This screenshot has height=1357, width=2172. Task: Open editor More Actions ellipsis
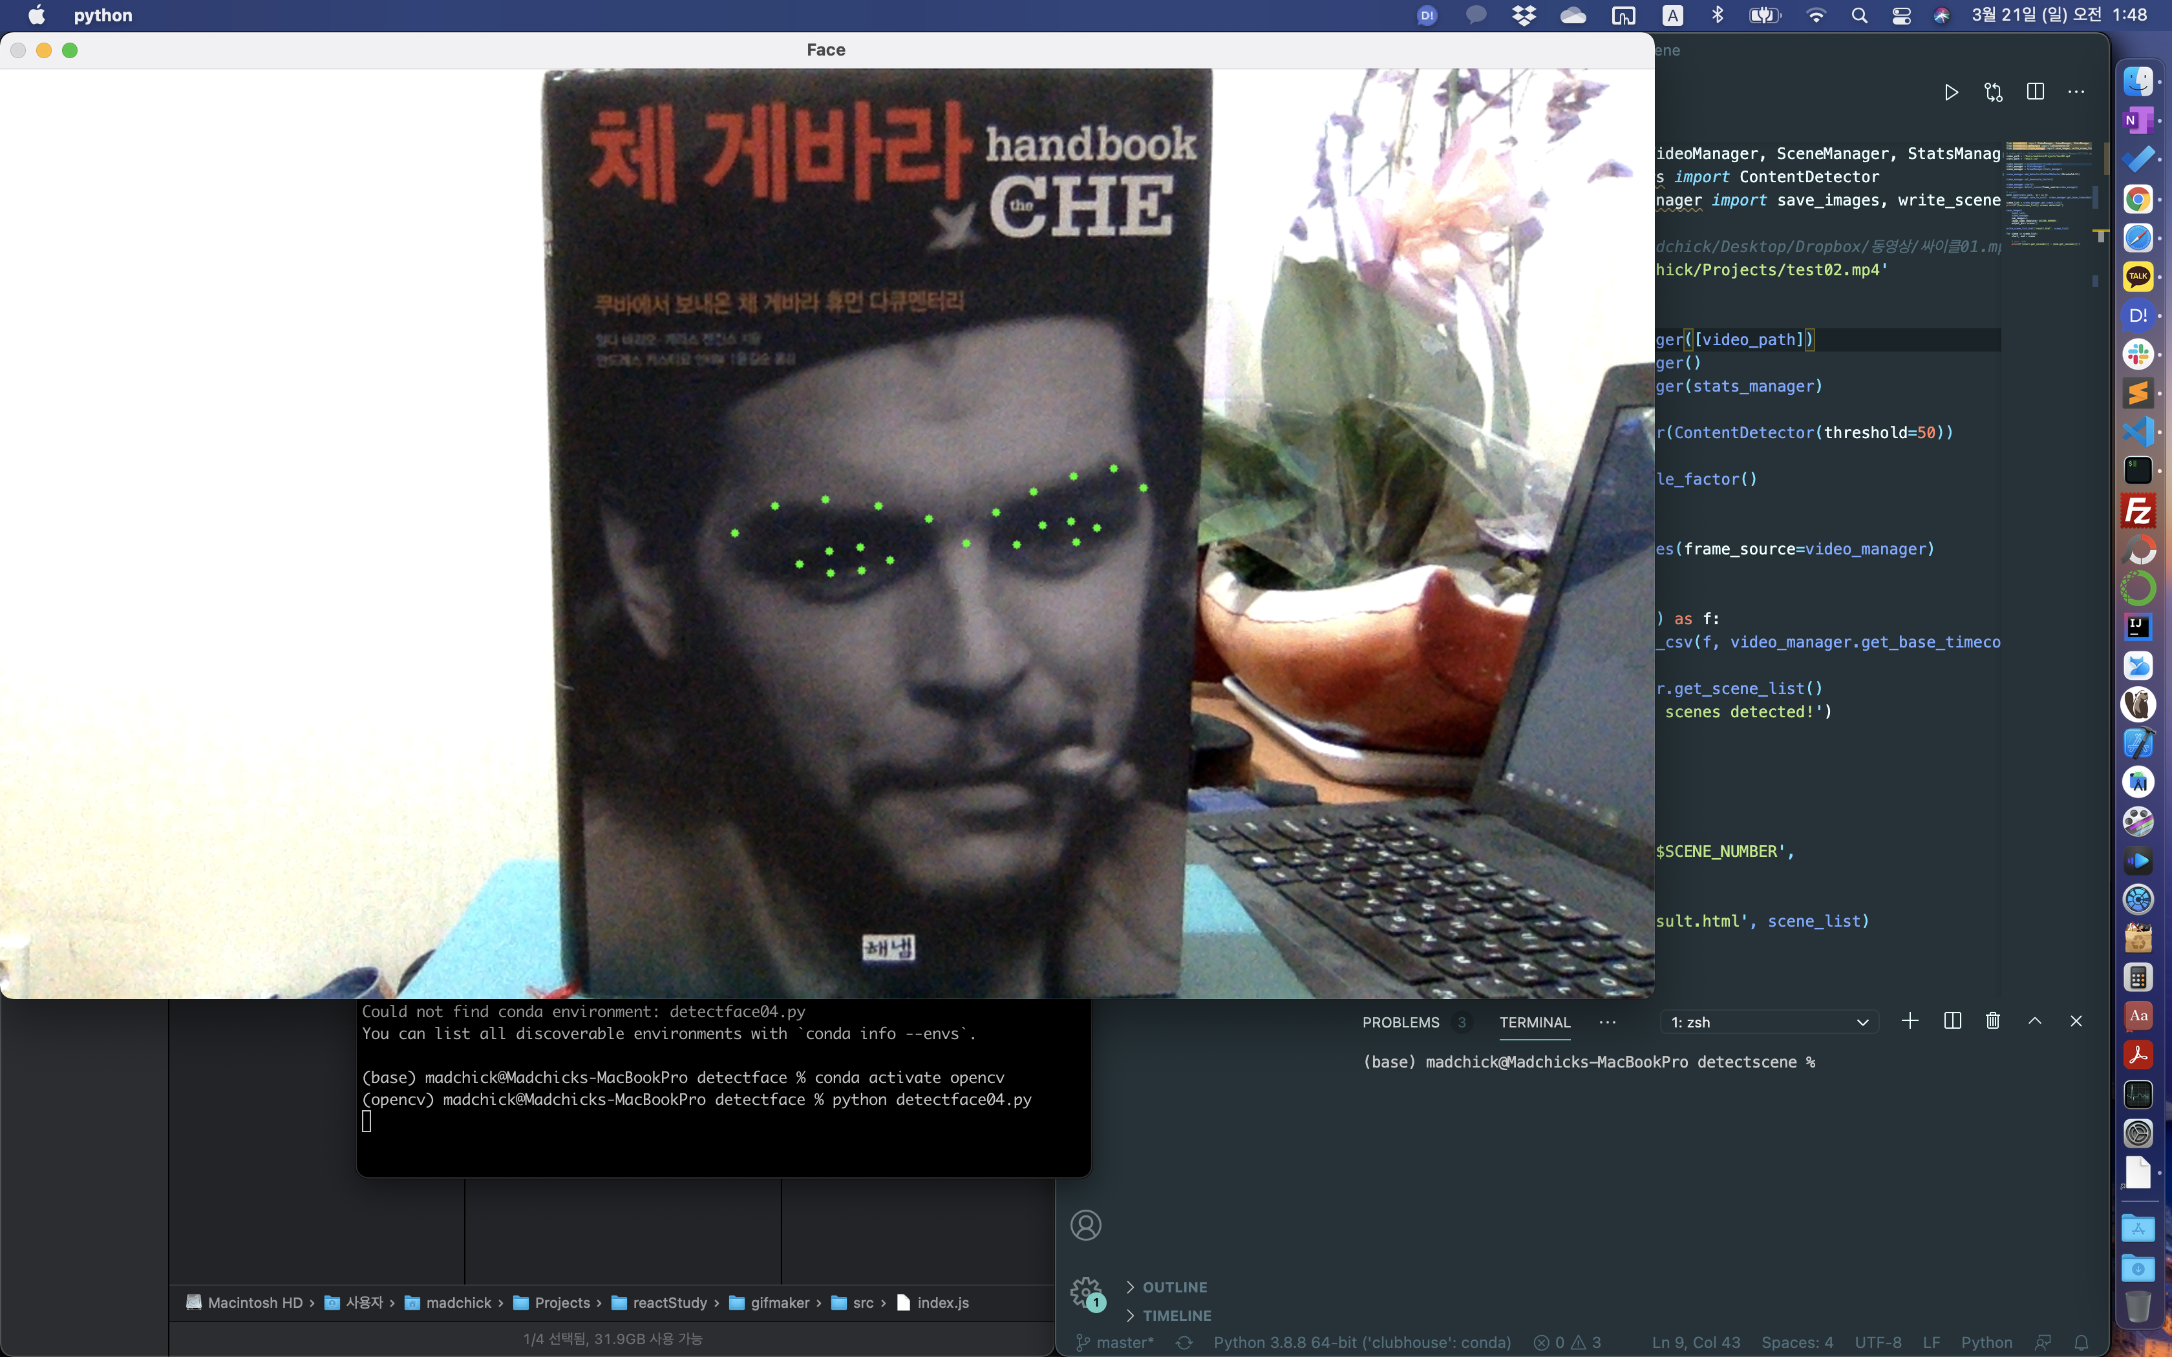2076,92
